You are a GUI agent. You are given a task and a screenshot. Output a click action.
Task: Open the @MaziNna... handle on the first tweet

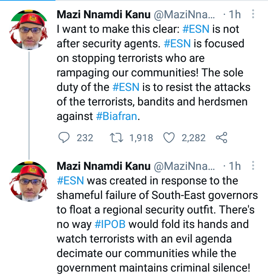click(x=184, y=15)
